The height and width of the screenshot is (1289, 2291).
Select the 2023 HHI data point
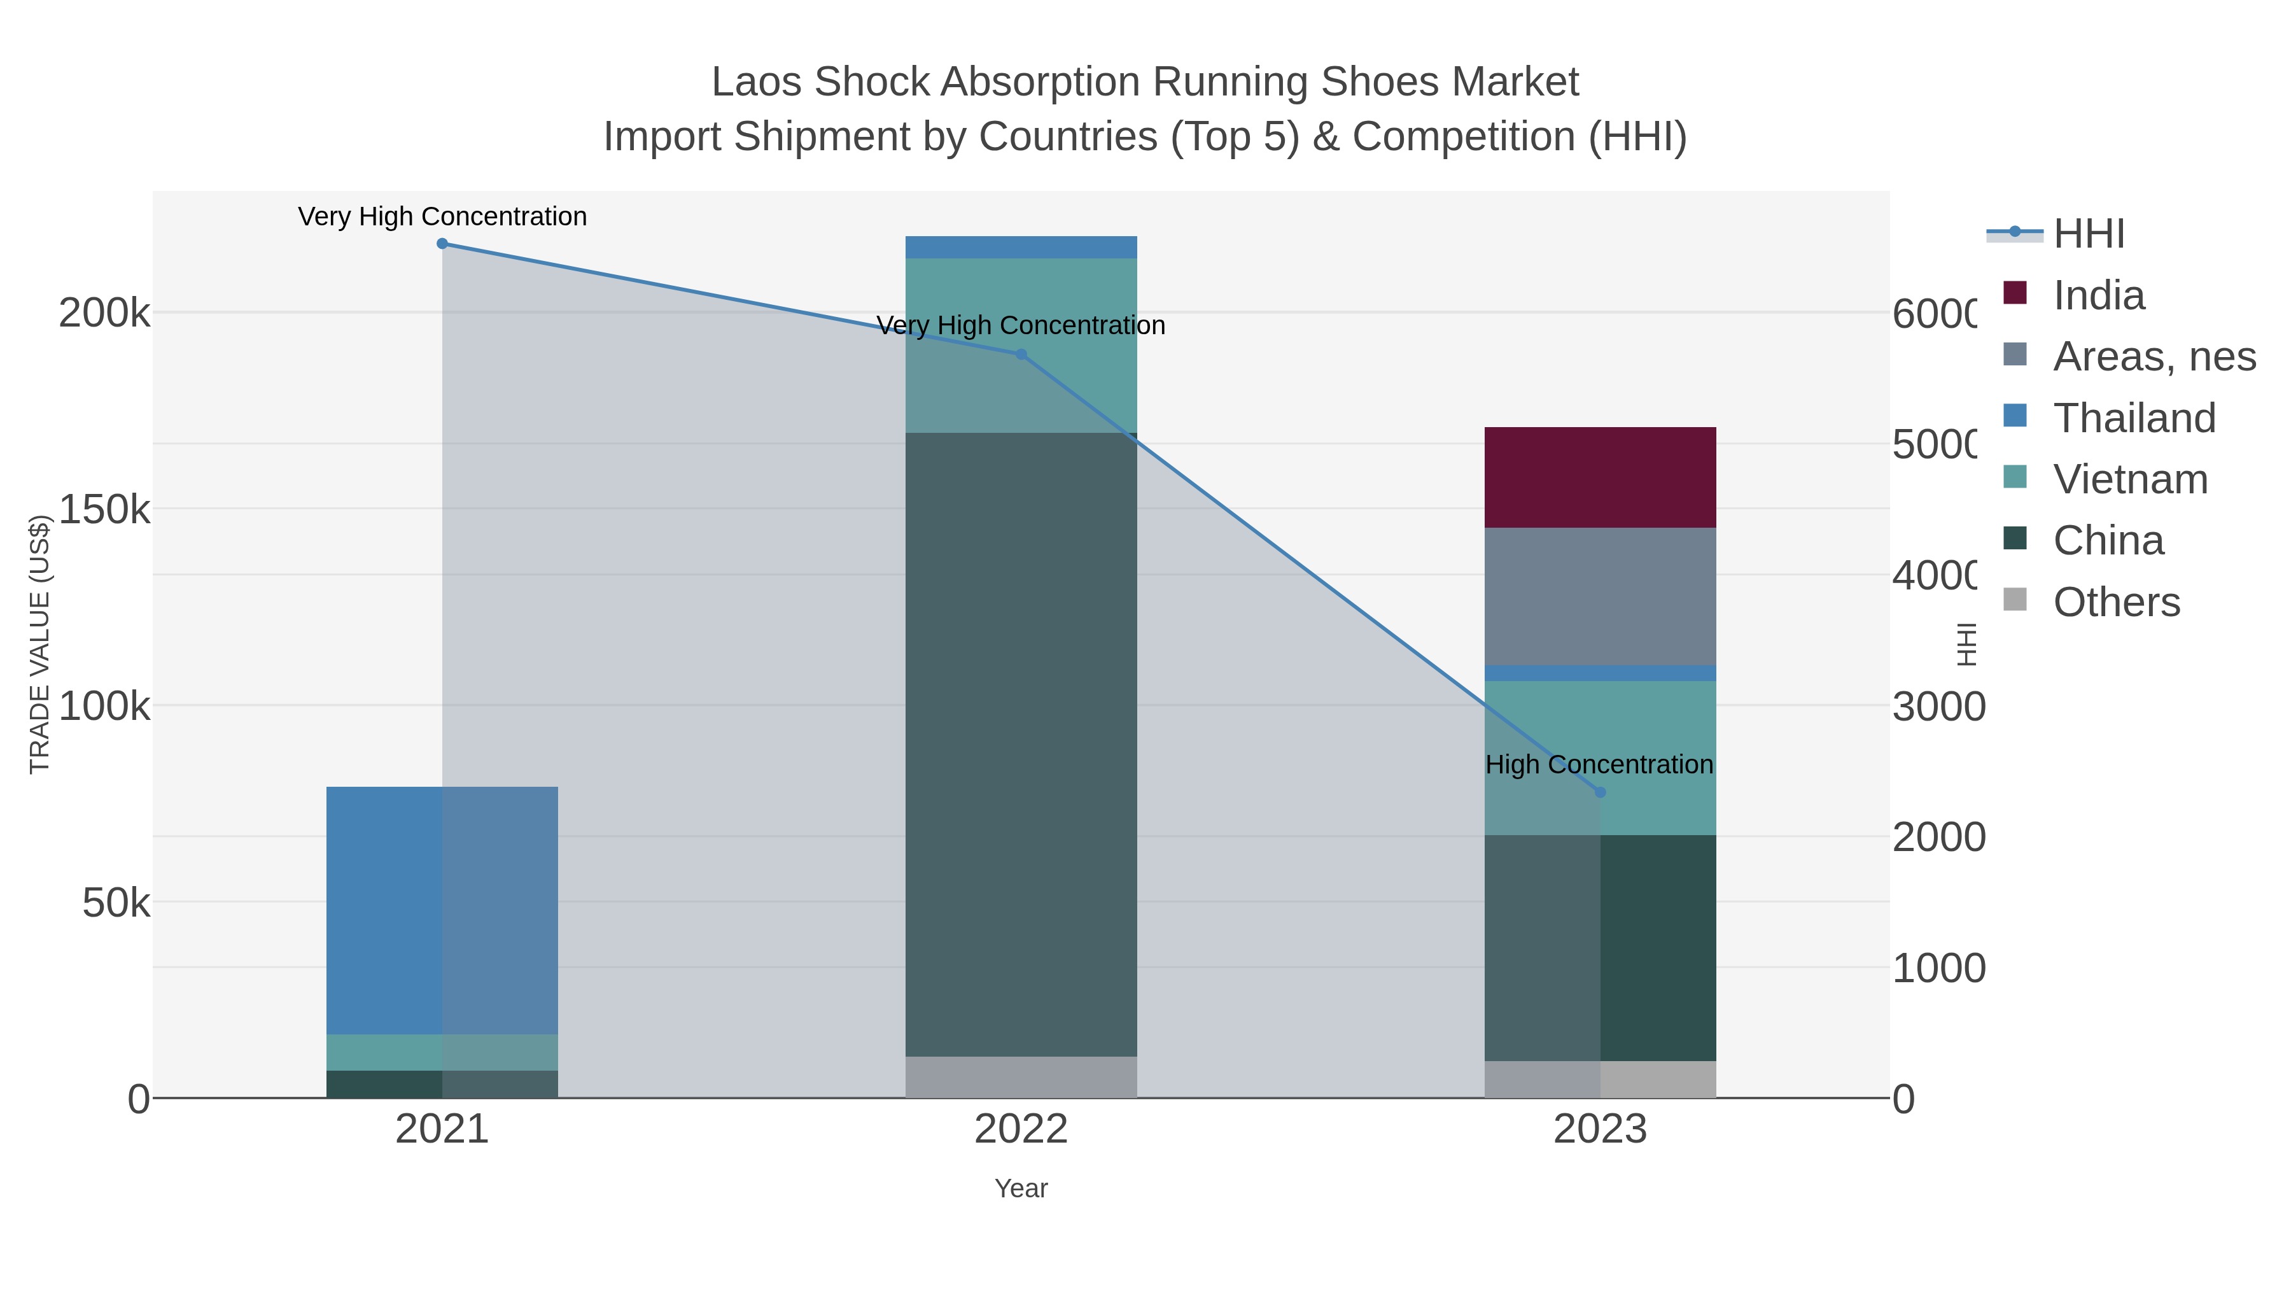coord(1600,792)
